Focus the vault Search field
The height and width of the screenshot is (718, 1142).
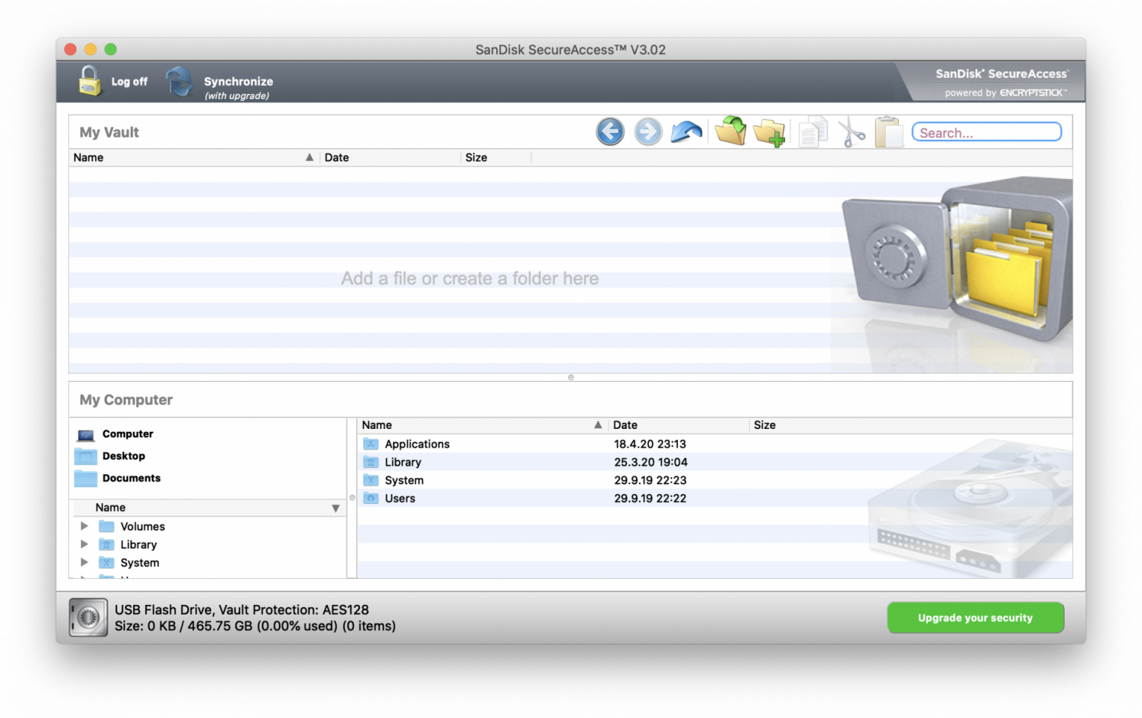tap(987, 132)
